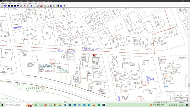Click the circled 22 block number

pyautogui.click(x=52, y=61)
